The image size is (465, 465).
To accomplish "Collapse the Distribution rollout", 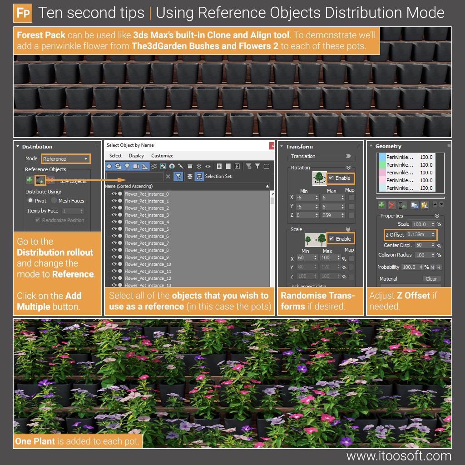I will click(18, 147).
